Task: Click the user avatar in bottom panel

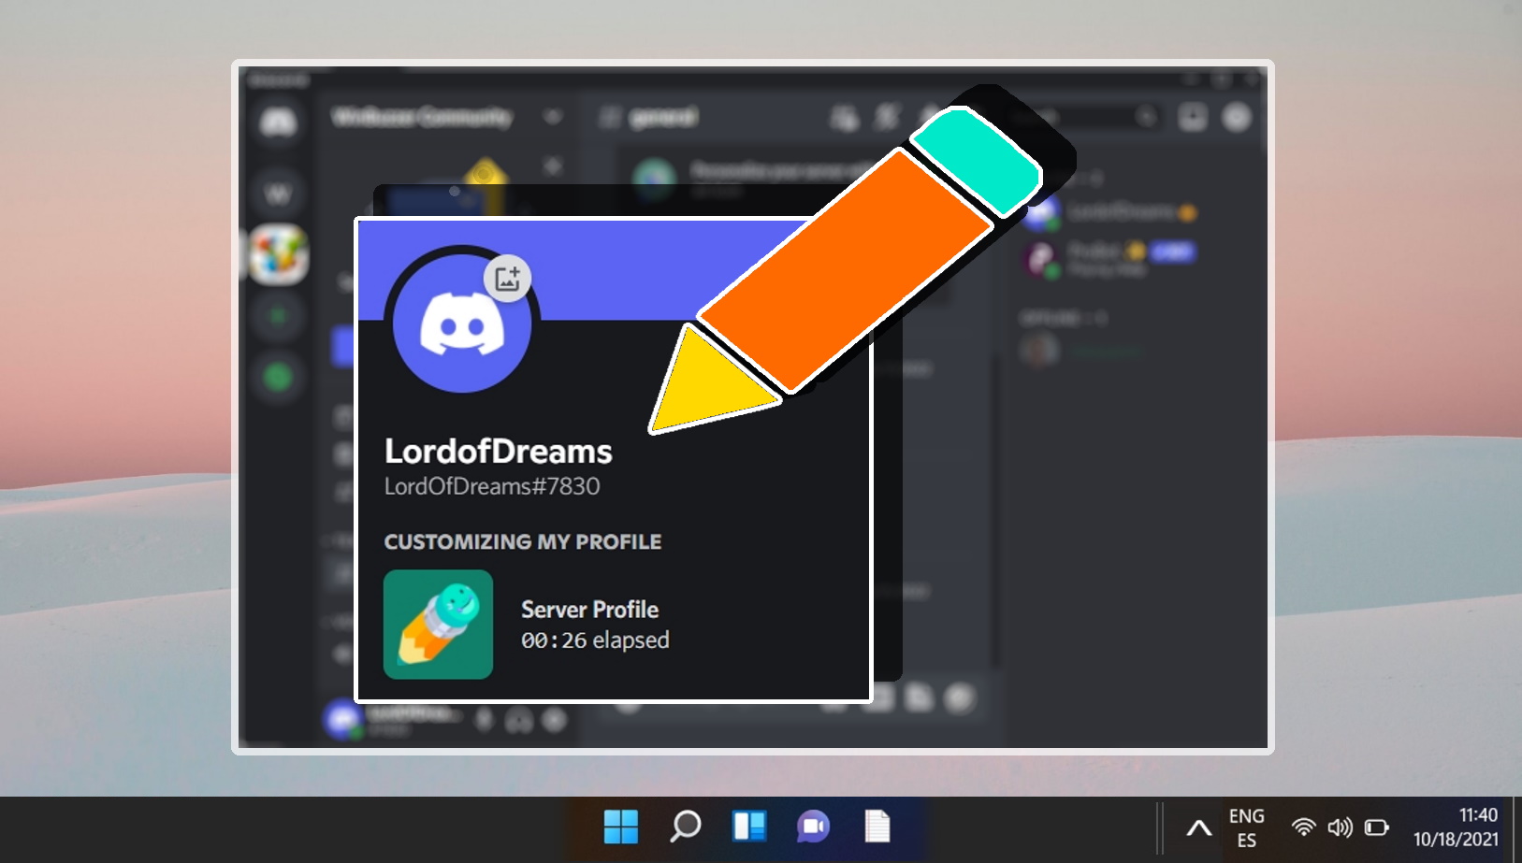Action: [x=342, y=719]
